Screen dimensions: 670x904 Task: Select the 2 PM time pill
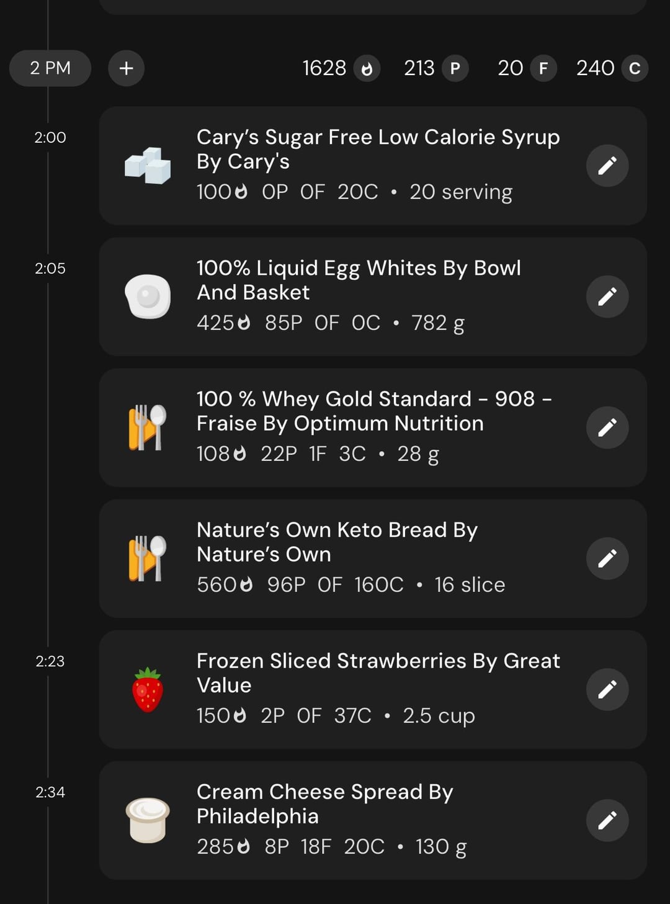[x=50, y=68]
